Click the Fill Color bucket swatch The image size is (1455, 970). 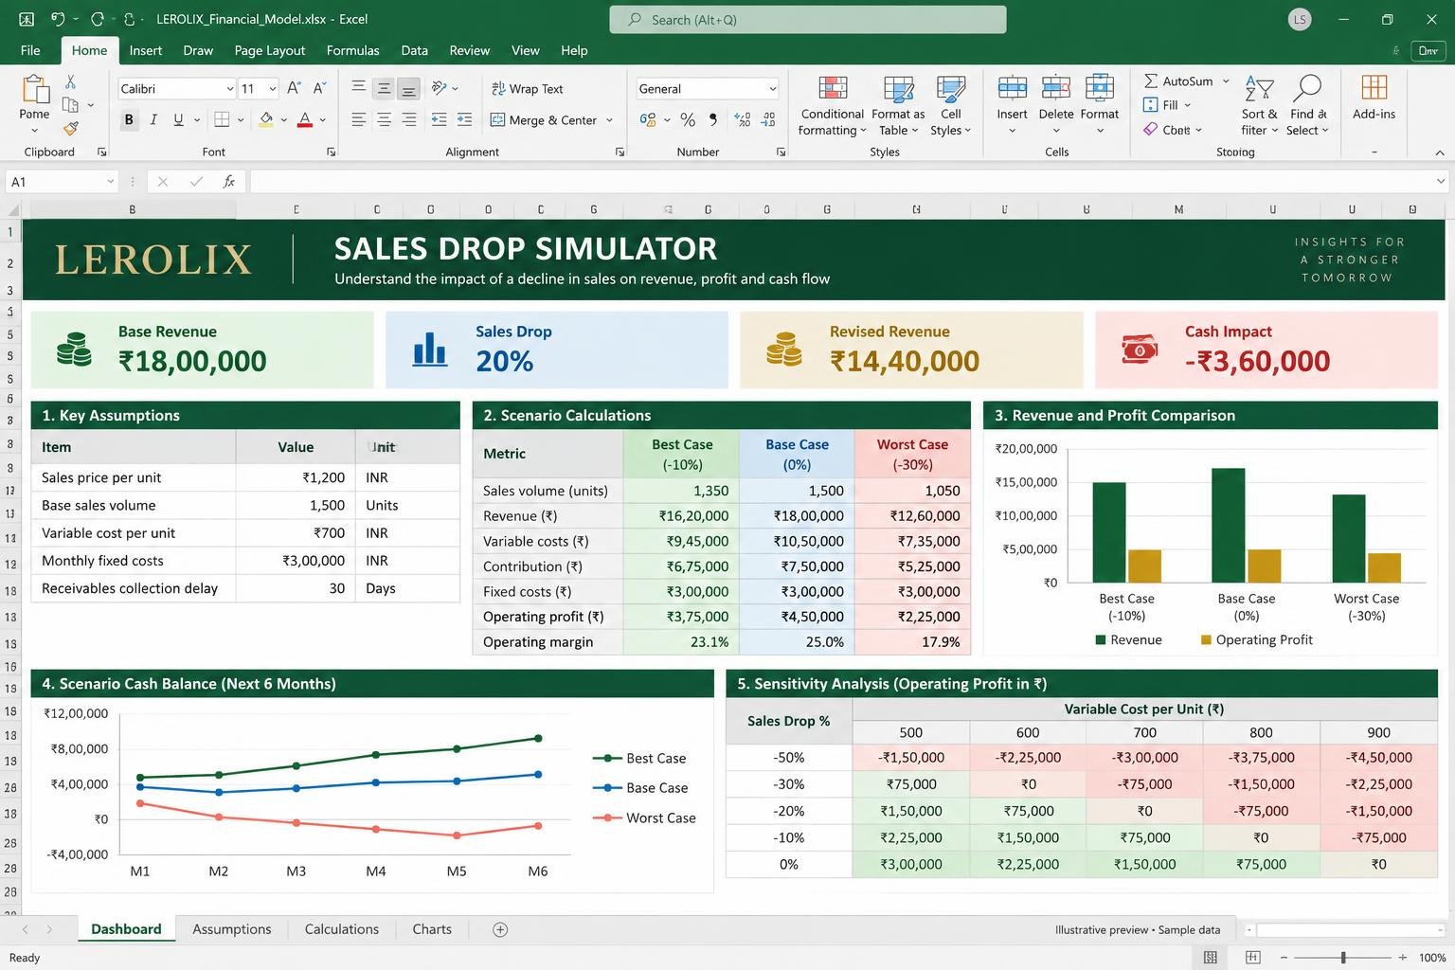266,119
